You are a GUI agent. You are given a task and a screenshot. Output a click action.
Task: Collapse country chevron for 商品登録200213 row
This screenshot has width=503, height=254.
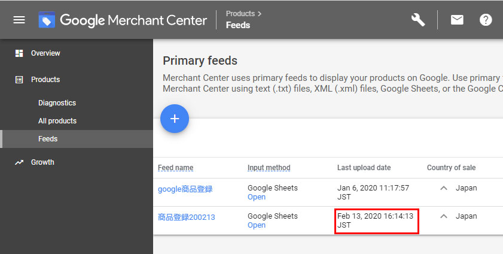click(x=444, y=216)
